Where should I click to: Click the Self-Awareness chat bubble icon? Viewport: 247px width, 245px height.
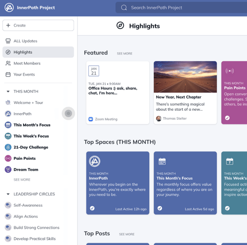[8, 205]
